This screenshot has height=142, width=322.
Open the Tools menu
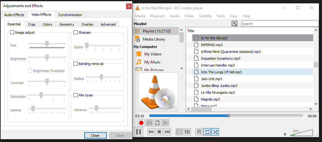(220, 16)
